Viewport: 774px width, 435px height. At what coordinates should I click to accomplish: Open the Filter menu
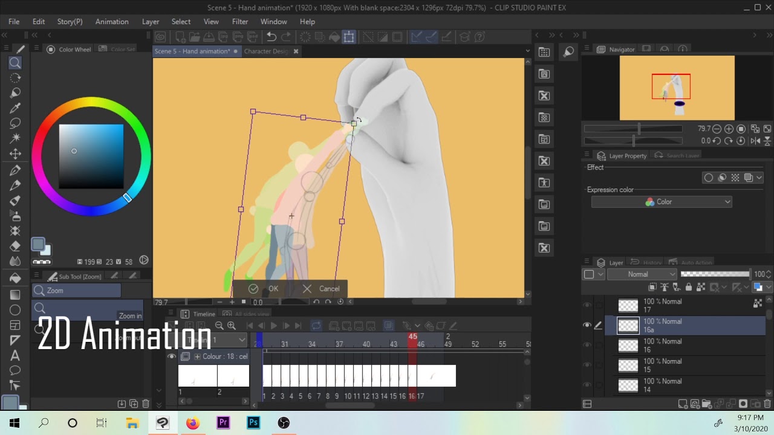pos(240,21)
